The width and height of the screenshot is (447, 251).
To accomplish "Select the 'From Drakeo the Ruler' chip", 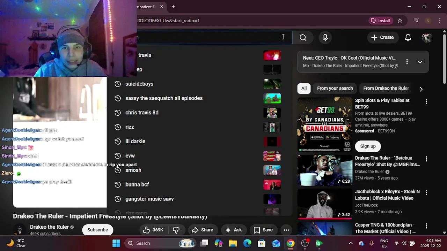I will [386, 89].
